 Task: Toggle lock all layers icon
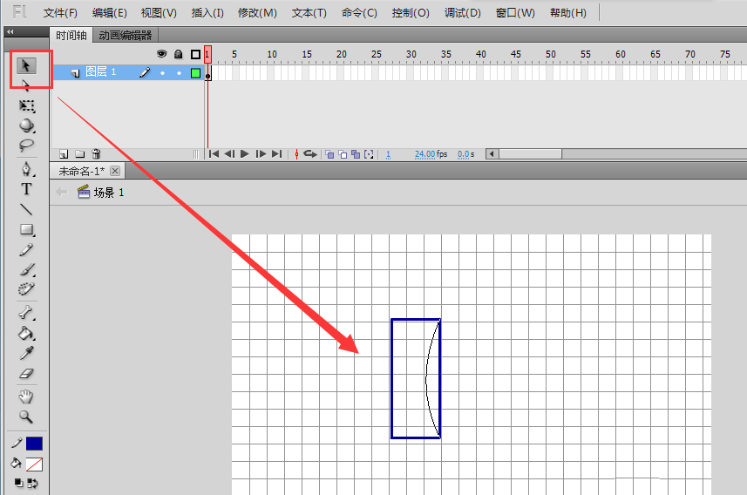point(178,54)
